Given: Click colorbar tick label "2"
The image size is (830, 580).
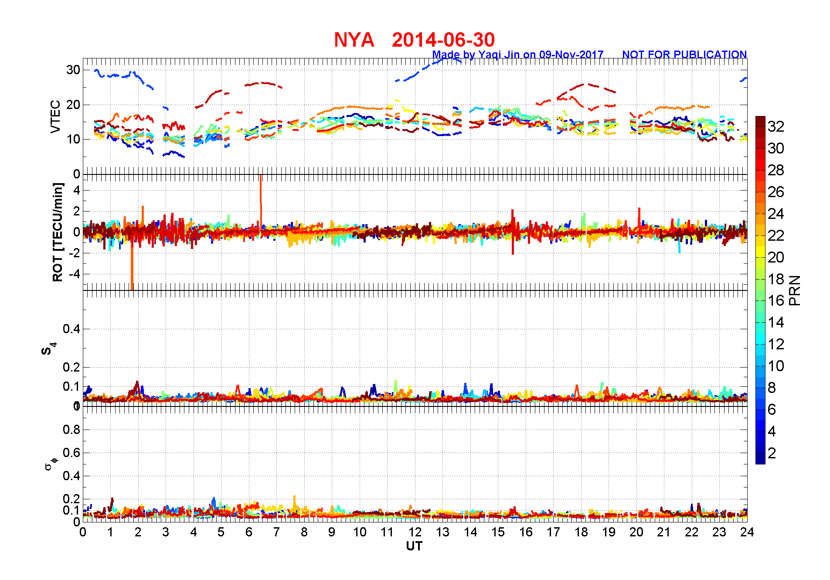Looking at the screenshot, I should [x=772, y=453].
